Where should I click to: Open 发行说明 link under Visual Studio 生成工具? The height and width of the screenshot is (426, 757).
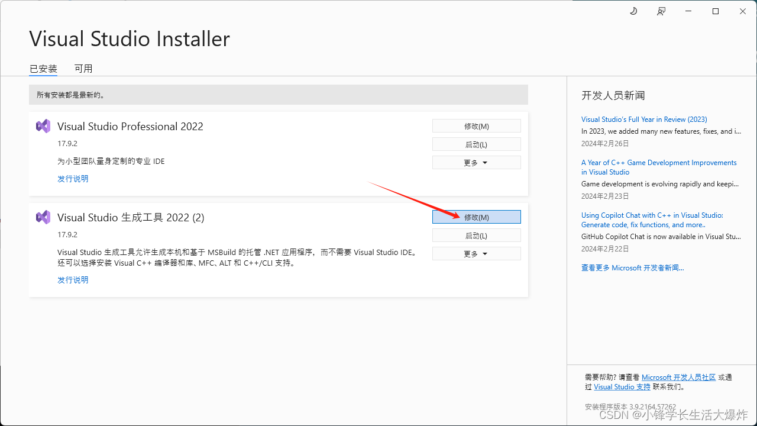(x=73, y=280)
